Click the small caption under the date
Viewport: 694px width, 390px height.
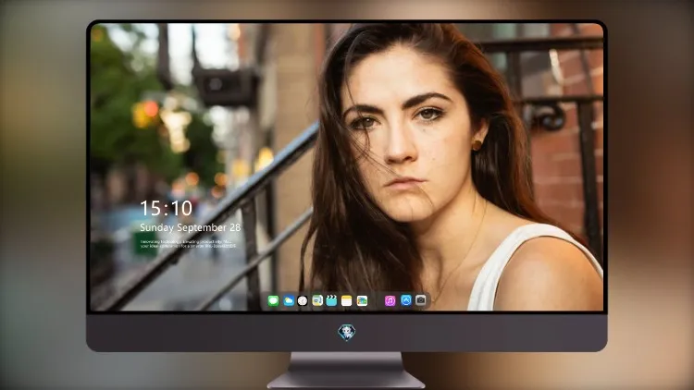(x=188, y=244)
